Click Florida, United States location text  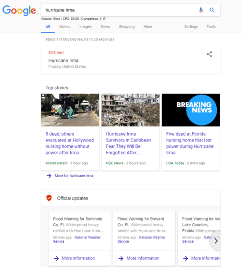(x=67, y=66)
